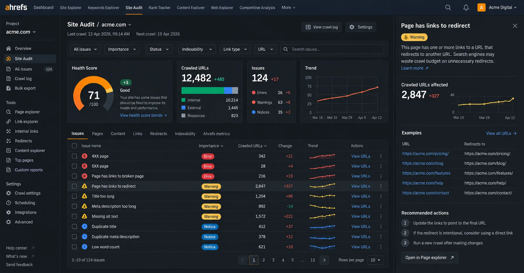Open Redirects tool icon in sidebar
Image resolution: width=524 pixels, height=273 pixels.
(9, 141)
